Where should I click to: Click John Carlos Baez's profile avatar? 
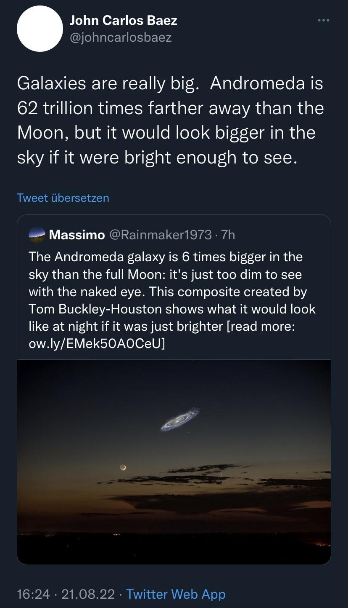click(x=40, y=28)
